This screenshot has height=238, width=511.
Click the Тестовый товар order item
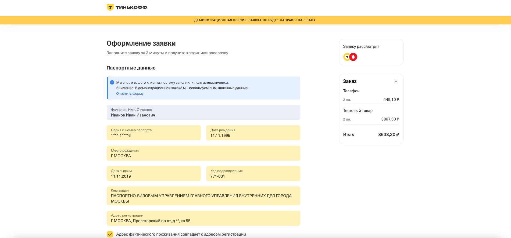(x=358, y=111)
